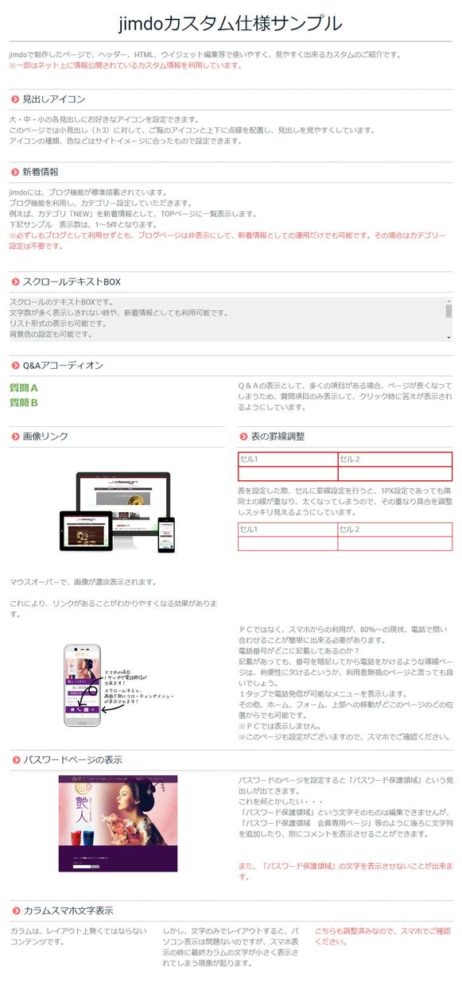This screenshot has height=986, width=462.
Task: Click the chevron icon beside 表の罫線調整 heading
Action: point(243,437)
